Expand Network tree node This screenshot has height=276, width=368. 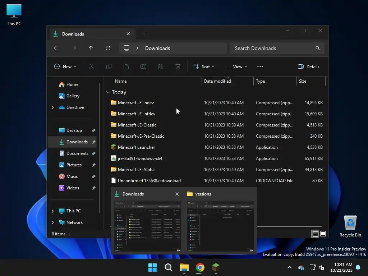52,222
